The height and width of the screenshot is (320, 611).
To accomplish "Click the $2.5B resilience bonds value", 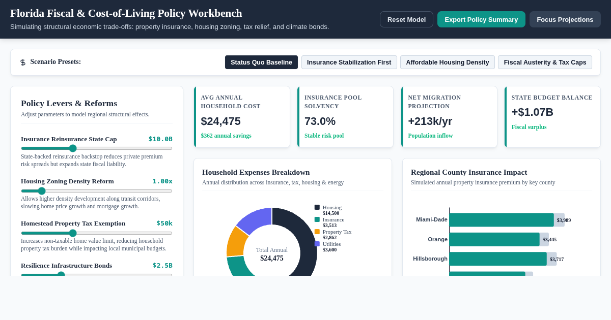I will point(162,265).
